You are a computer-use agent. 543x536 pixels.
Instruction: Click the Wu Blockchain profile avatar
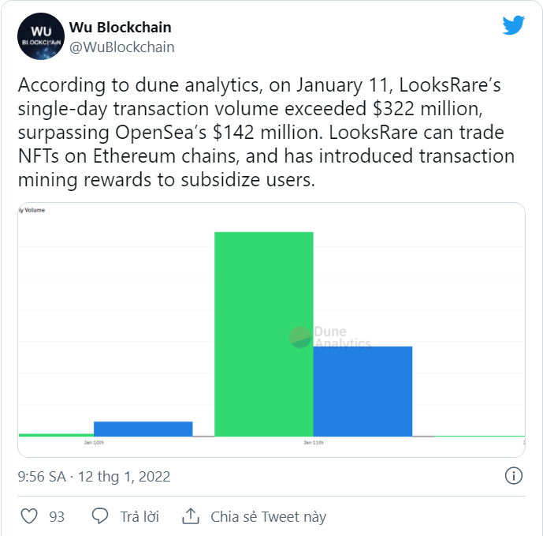[x=38, y=37]
